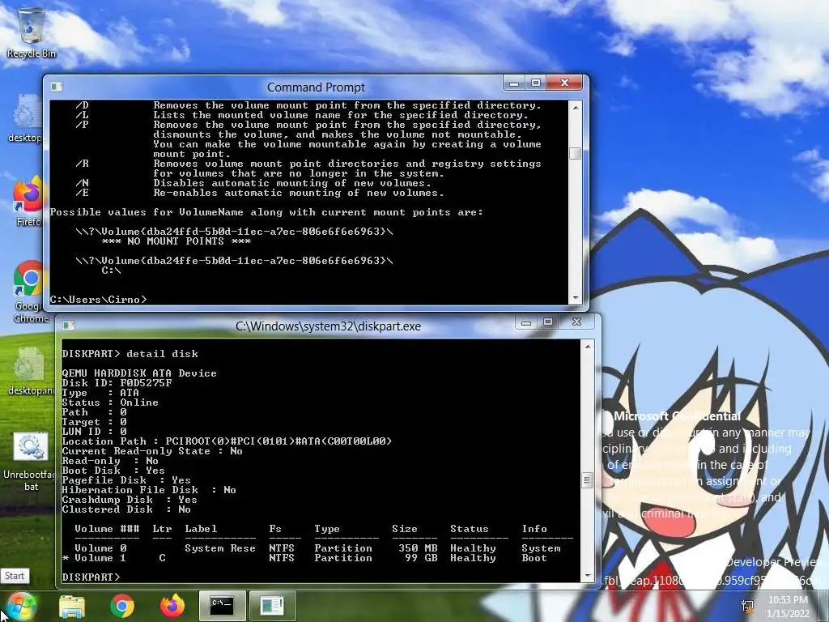Click the QEMU HARDDISK ATA Device line
This screenshot has height=622, width=829.
click(139, 373)
